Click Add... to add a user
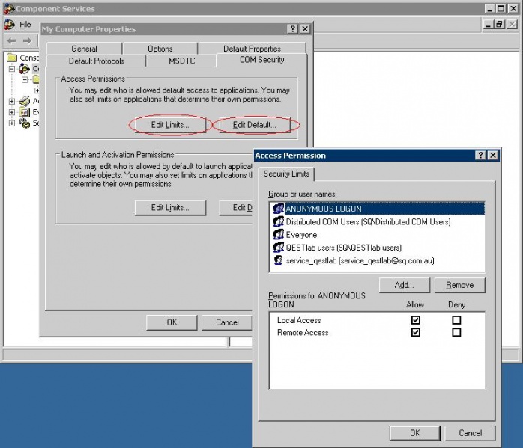 tap(404, 285)
